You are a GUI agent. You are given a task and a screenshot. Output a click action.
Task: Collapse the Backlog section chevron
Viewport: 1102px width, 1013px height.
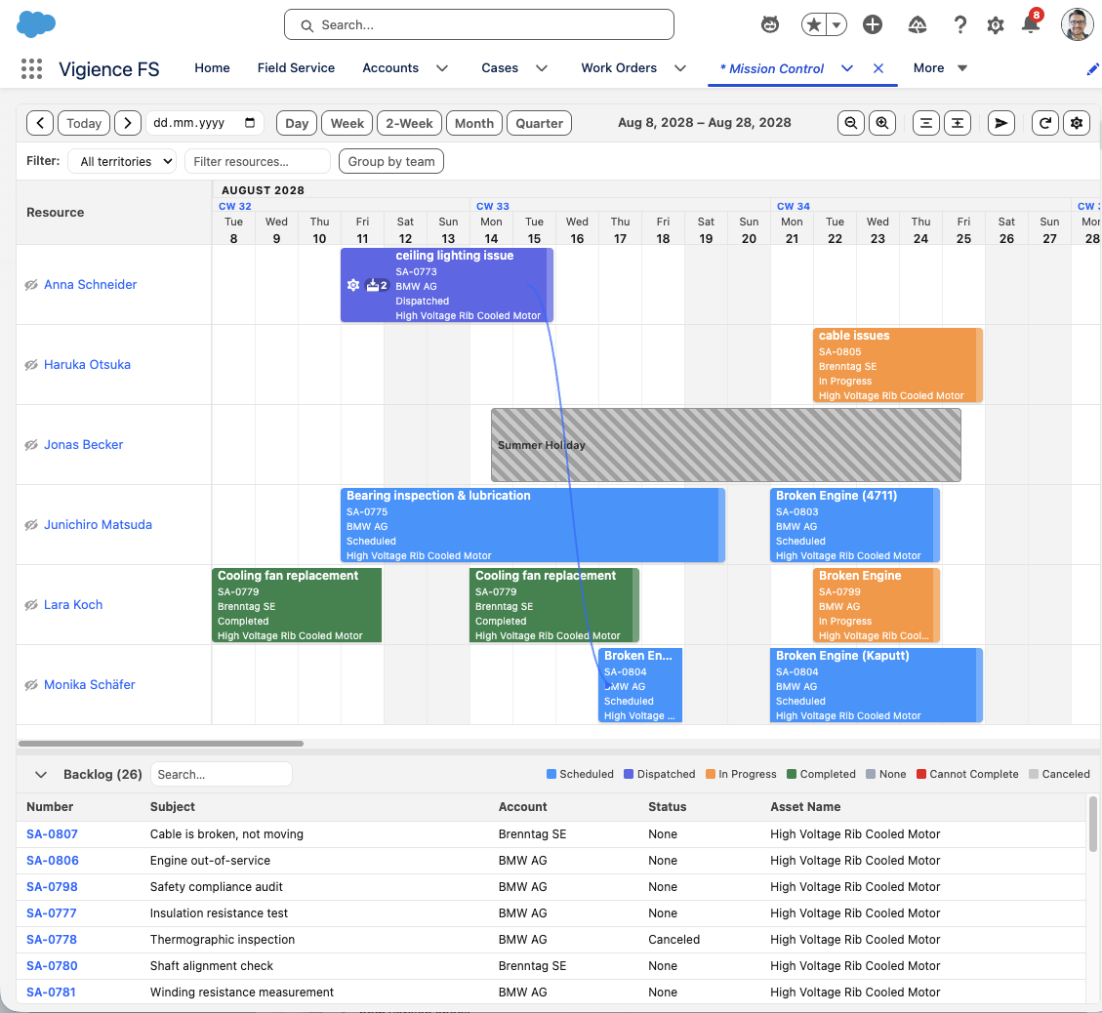[x=41, y=774]
